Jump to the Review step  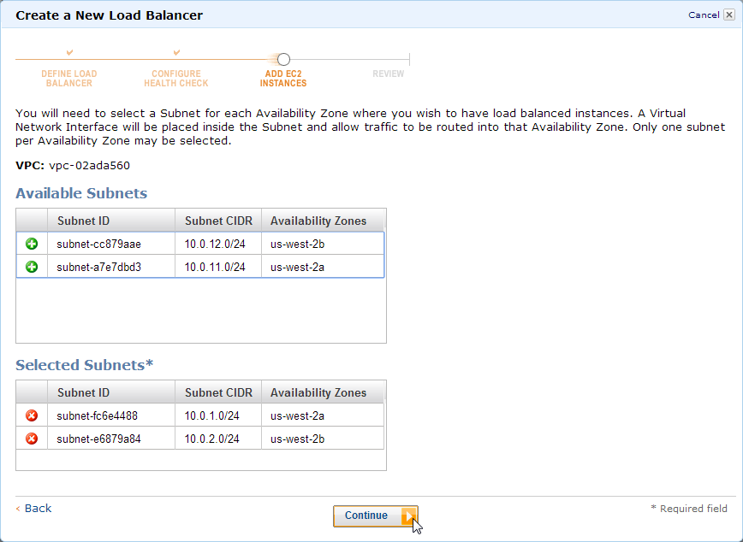(389, 74)
